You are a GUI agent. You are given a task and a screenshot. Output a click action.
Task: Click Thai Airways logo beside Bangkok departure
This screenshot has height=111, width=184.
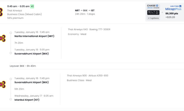[3, 84]
